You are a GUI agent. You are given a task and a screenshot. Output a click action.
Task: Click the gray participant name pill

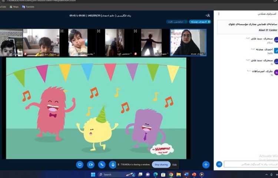tap(177, 22)
